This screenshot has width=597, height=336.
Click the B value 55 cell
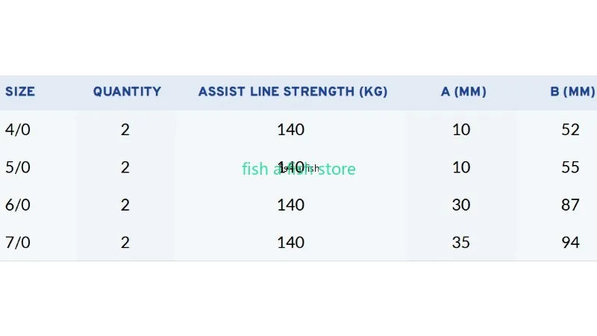pyautogui.click(x=570, y=167)
